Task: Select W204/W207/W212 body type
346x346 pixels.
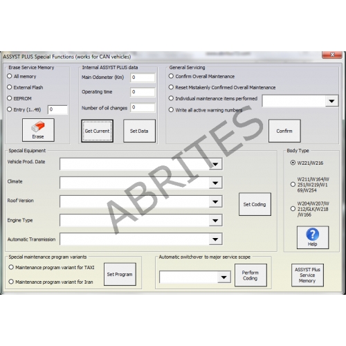Action: (293, 209)
